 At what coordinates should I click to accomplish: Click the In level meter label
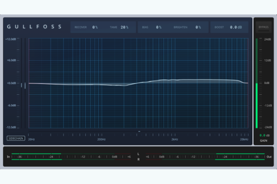tap(8, 157)
